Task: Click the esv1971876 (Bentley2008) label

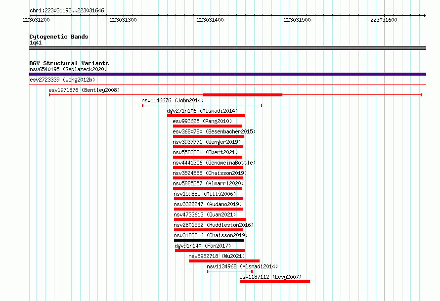Action: (x=84, y=90)
